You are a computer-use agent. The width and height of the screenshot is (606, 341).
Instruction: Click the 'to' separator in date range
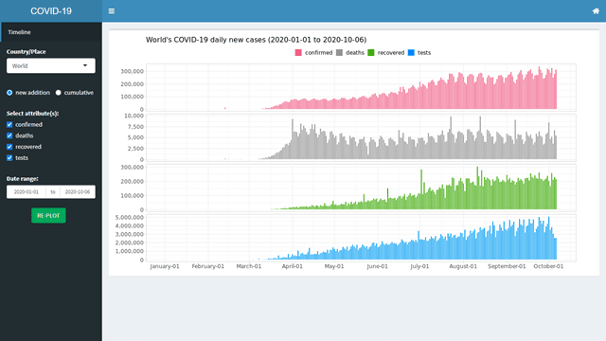click(x=53, y=191)
